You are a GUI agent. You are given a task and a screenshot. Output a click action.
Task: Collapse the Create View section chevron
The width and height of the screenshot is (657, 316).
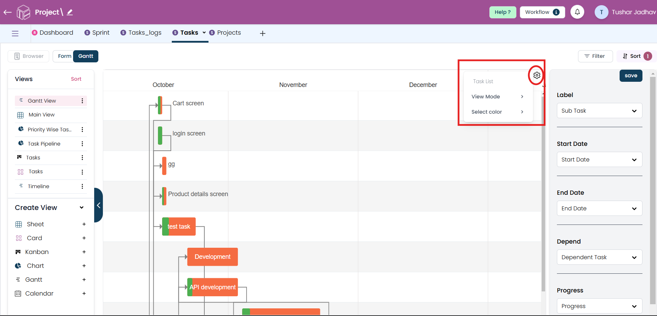point(82,208)
